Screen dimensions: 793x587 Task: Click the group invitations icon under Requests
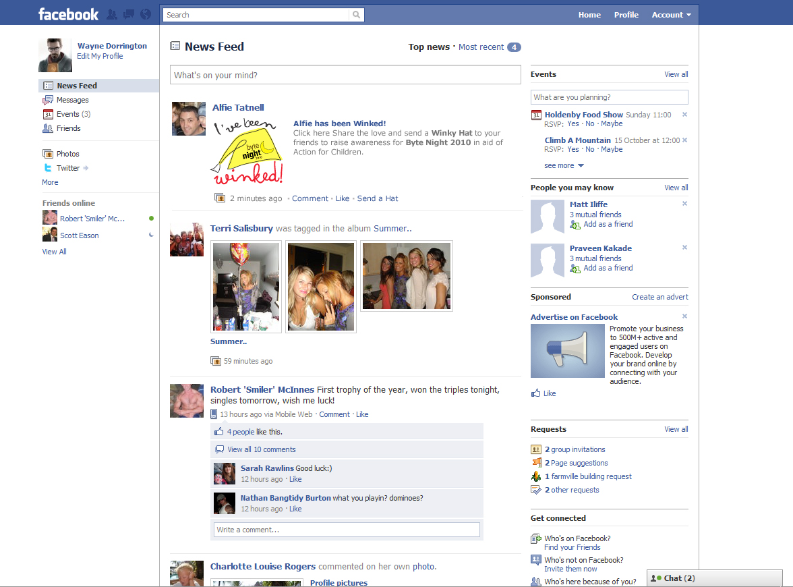click(535, 449)
